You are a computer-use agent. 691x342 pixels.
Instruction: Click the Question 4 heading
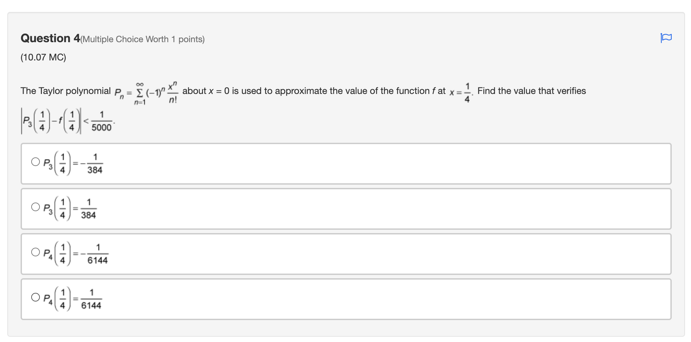(x=50, y=38)
